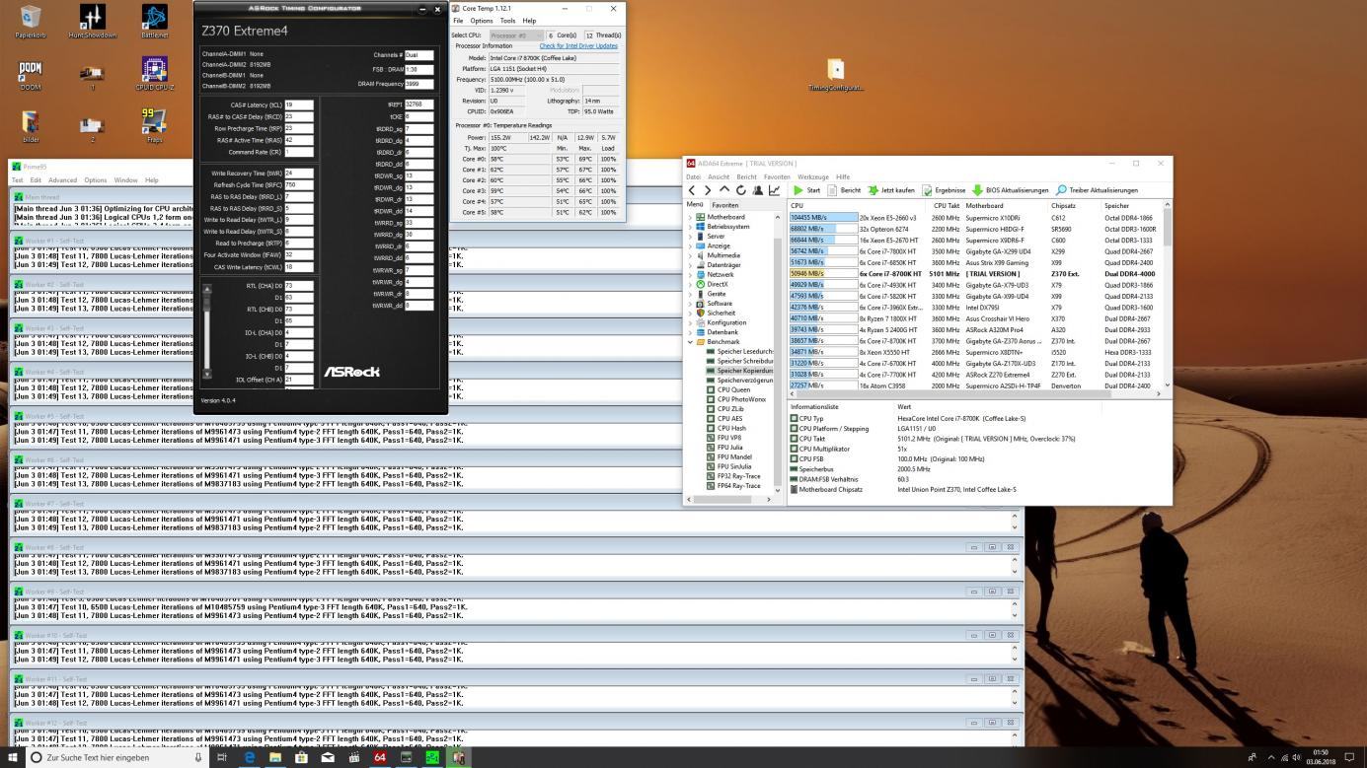This screenshot has height=768, width=1367.
Task: Select the 6x Core i7-8700K HT 5101 MHz row
Action: 975,274
